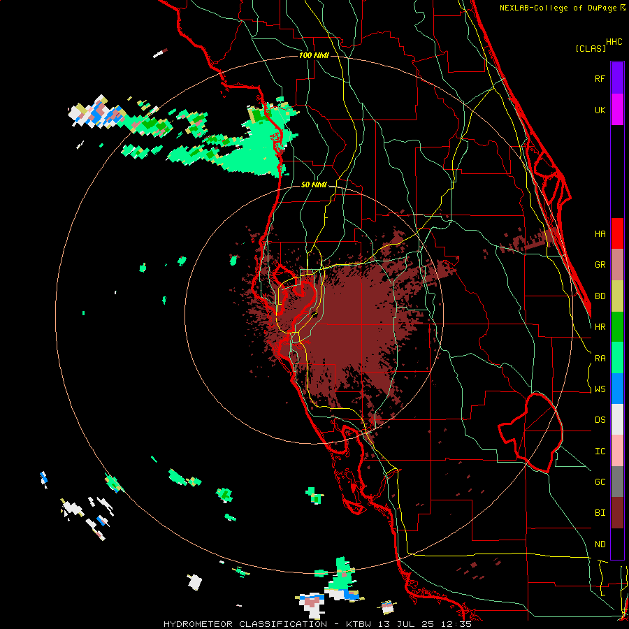Click the 50 NMI range ring label
This screenshot has height=629, width=629.
click(x=314, y=185)
